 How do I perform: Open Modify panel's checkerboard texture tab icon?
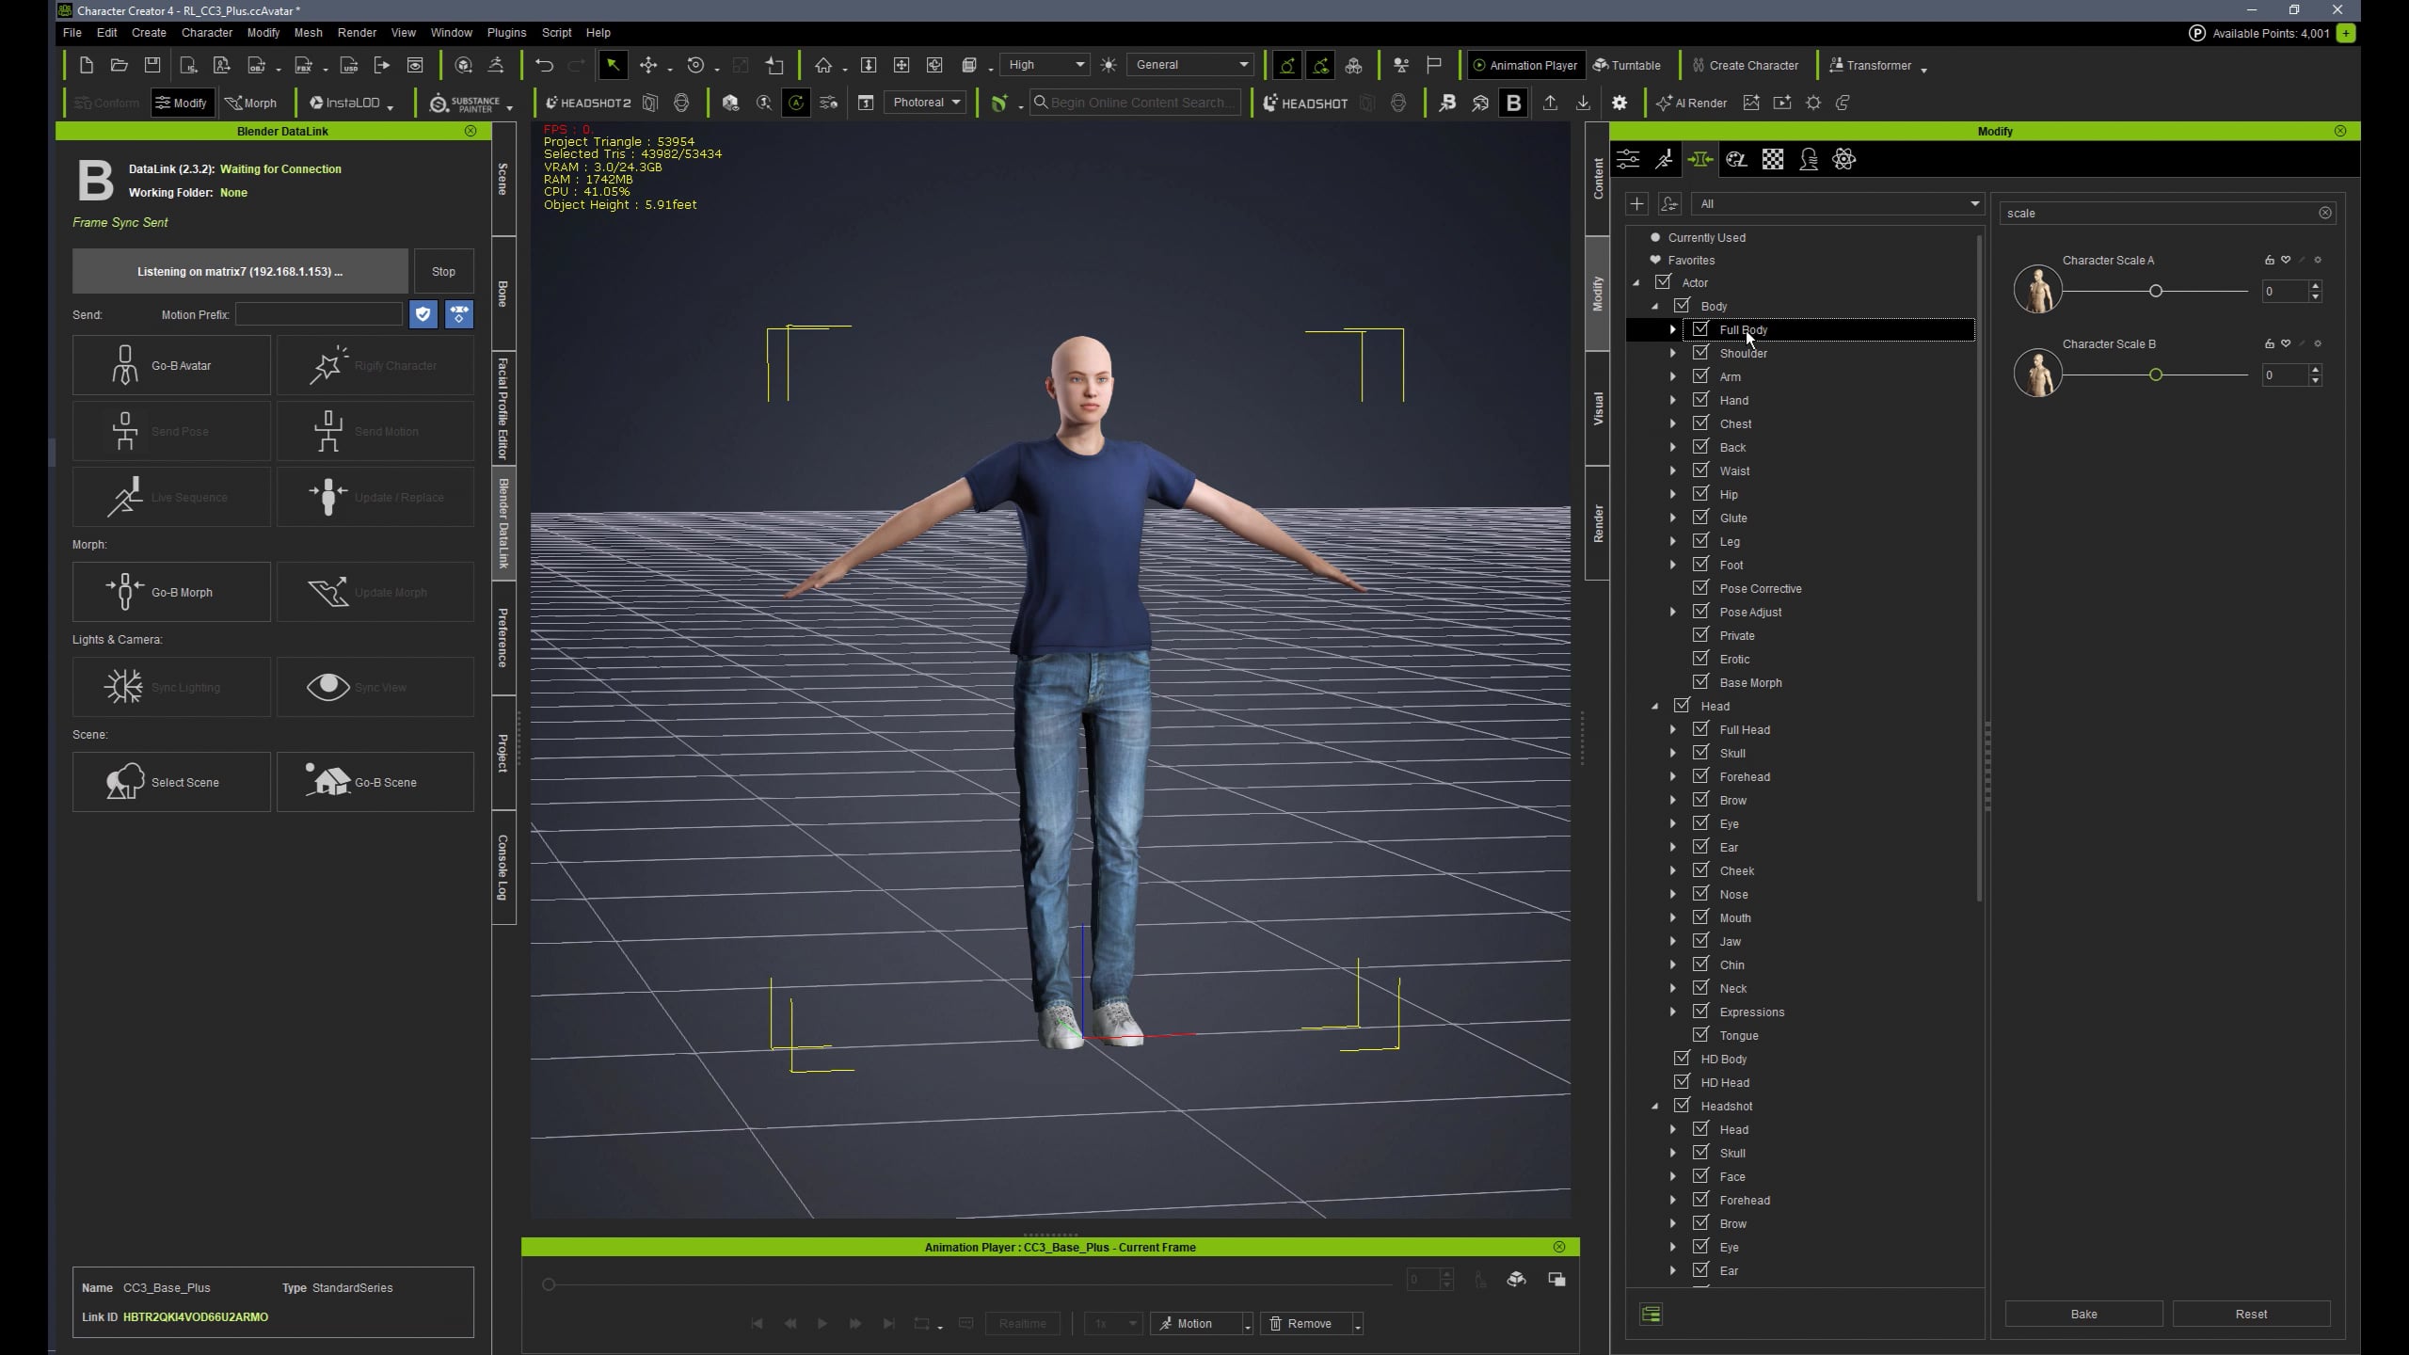1773,160
